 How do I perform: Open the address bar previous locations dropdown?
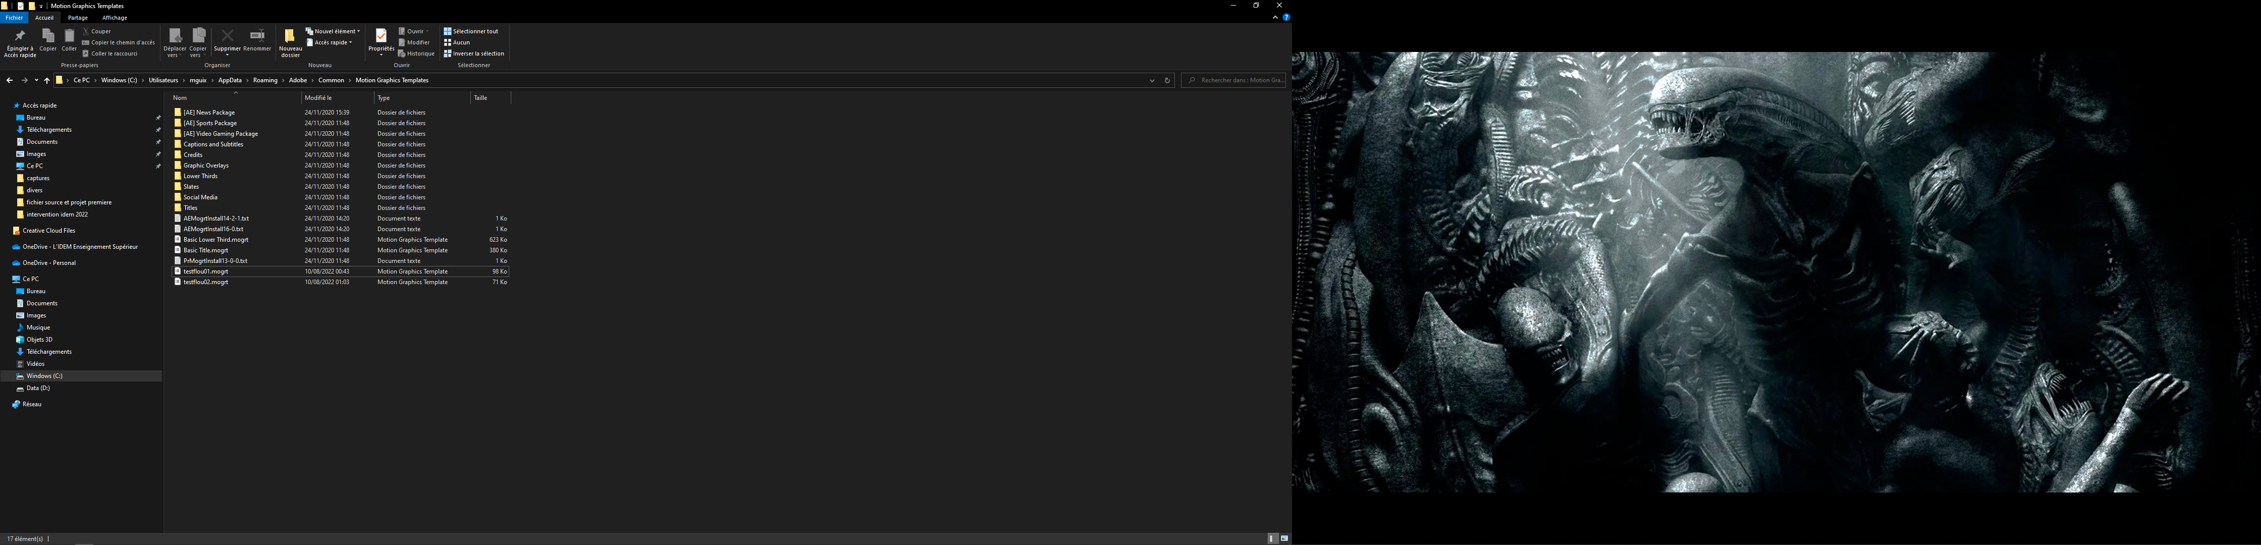pos(1152,80)
